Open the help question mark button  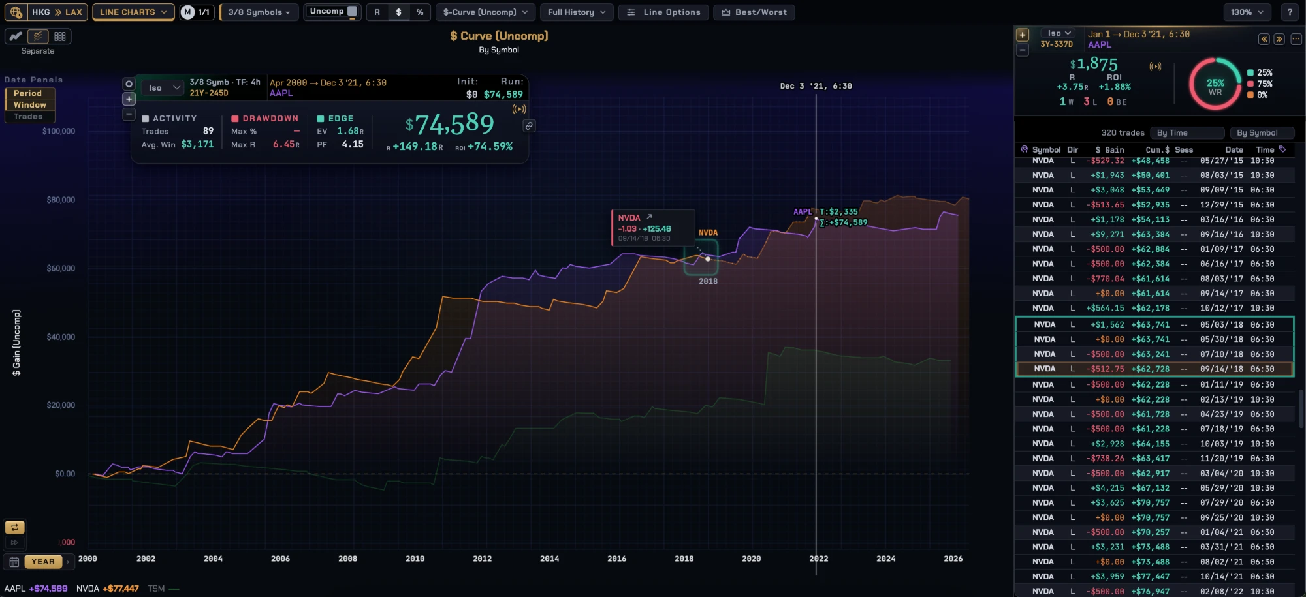[x=1290, y=12]
